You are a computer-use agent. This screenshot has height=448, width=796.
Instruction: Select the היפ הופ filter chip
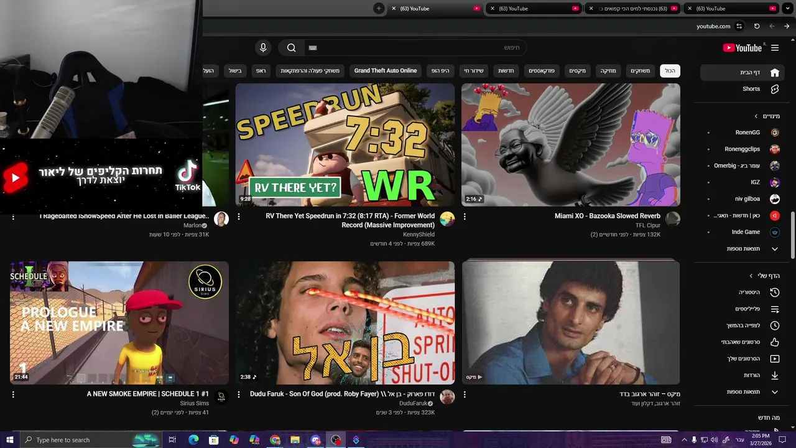[x=440, y=71]
